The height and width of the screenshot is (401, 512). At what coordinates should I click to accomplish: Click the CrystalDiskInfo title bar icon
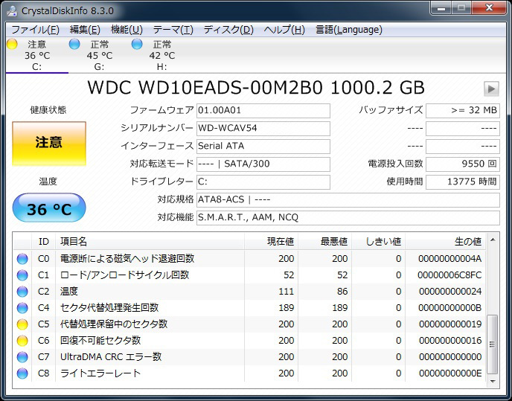13,10
